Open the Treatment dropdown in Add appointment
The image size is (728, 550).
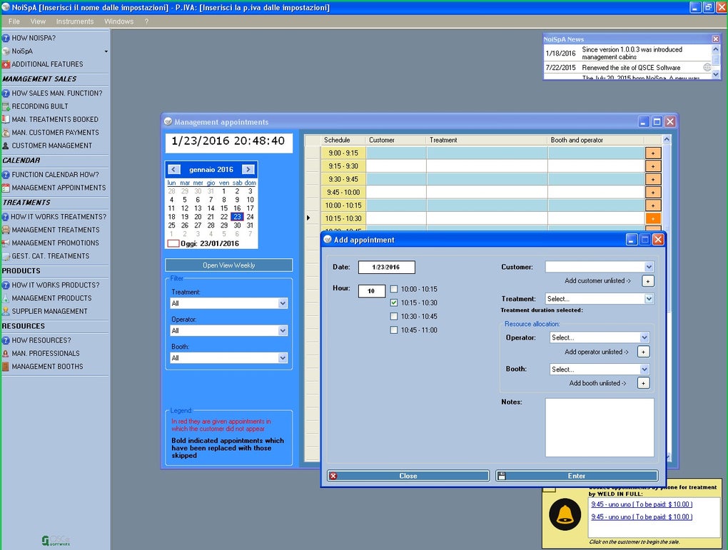648,299
